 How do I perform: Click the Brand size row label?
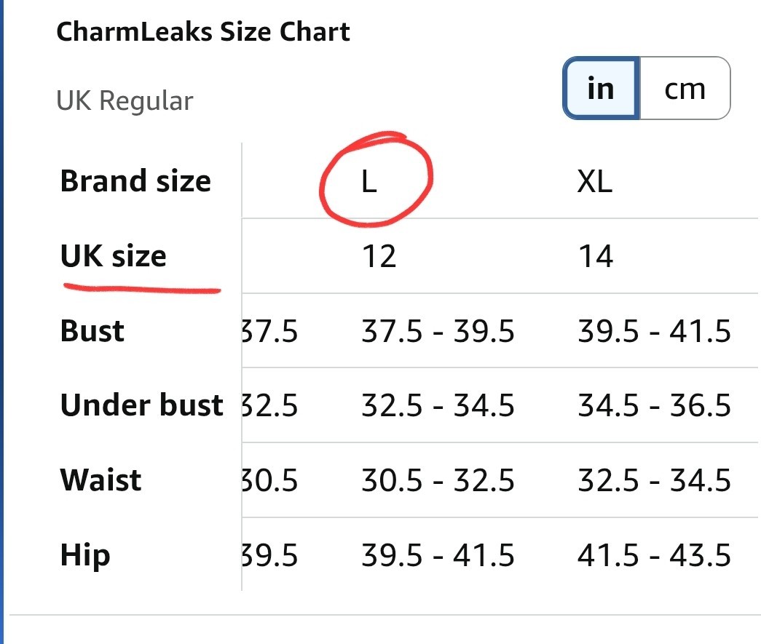click(x=135, y=180)
